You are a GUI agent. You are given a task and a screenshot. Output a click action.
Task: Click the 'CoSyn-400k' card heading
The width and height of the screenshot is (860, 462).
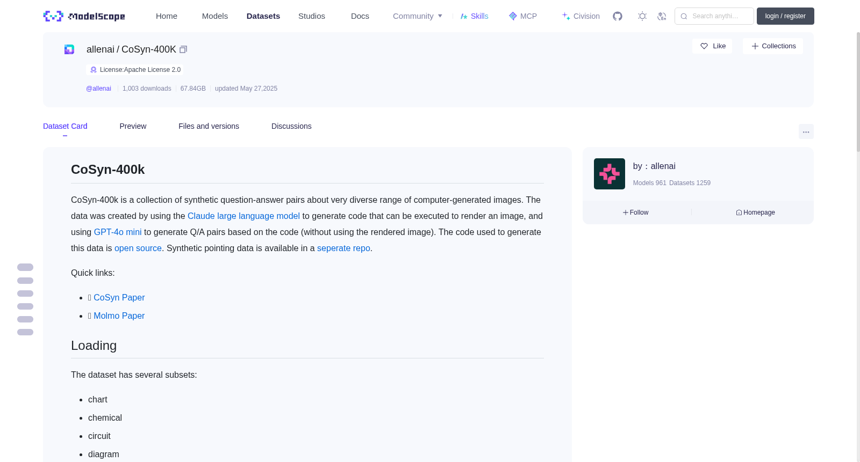[x=107, y=170]
